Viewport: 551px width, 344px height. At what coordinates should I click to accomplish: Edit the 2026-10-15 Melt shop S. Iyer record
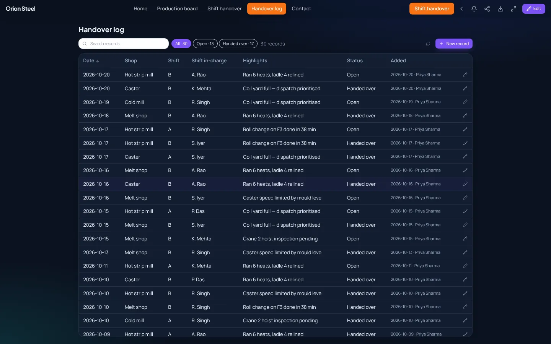pyautogui.click(x=465, y=225)
